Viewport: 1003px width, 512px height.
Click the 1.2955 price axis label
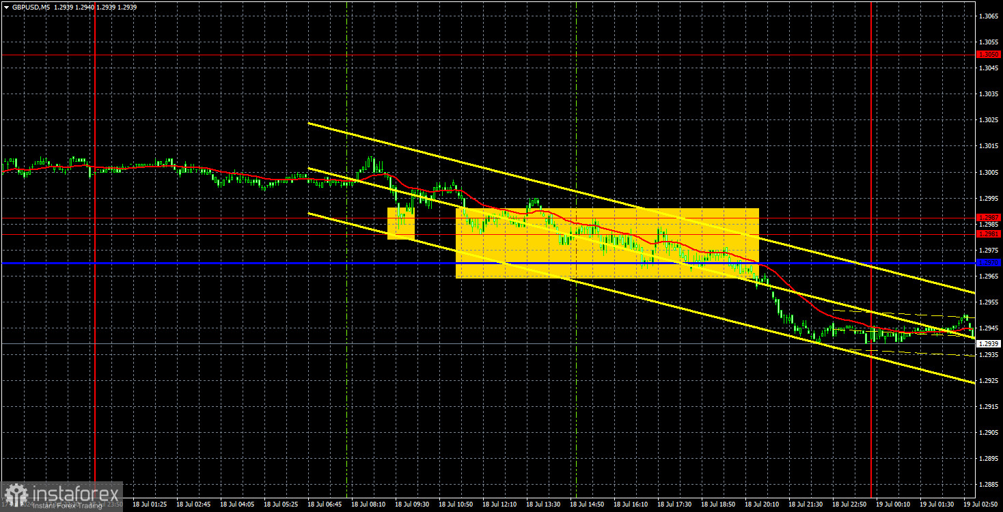click(x=989, y=302)
